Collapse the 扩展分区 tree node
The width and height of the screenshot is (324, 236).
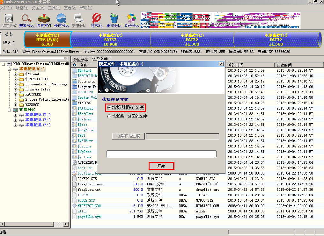(x=9, y=110)
